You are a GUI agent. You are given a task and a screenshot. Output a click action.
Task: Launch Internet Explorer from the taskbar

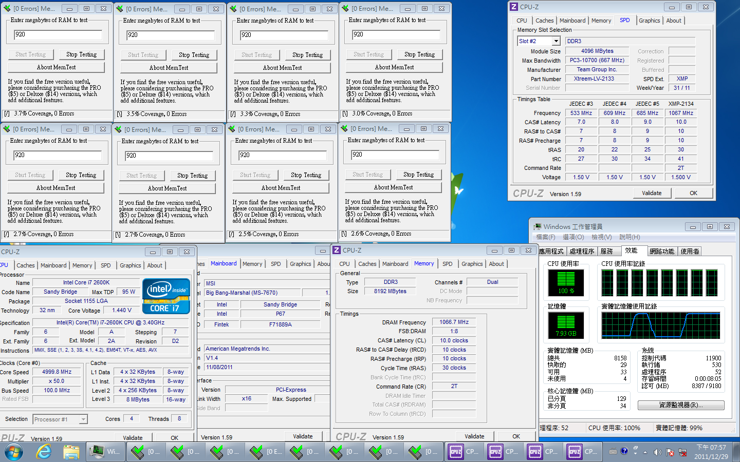44,452
